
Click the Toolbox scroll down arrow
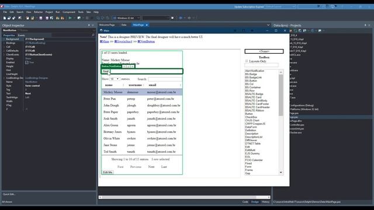tap(280, 173)
